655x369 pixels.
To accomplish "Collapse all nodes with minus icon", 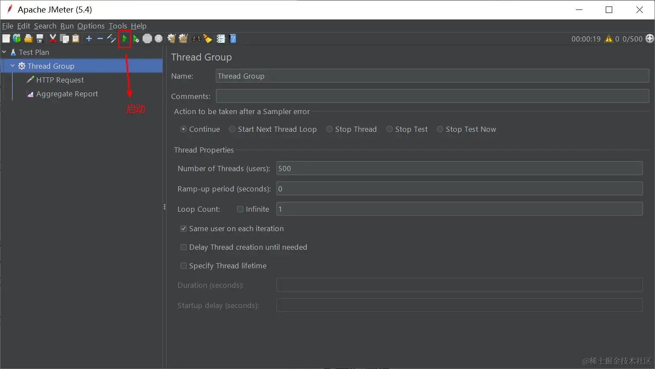I will pyautogui.click(x=100, y=39).
